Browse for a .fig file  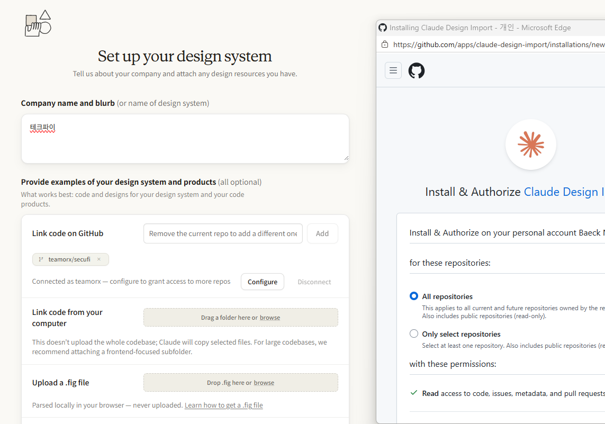tap(264, 383)
